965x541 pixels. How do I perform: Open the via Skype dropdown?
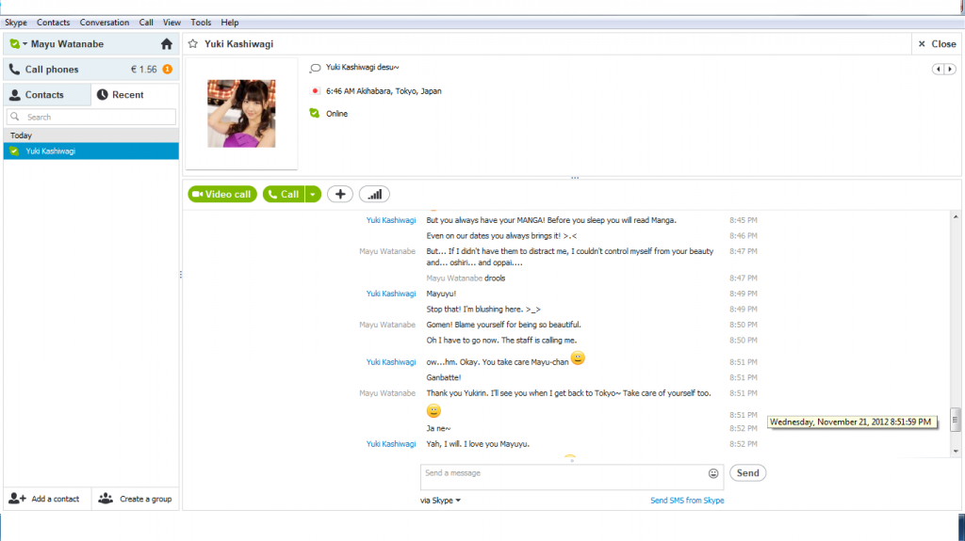pyautogui.click(x=440, y=501)
